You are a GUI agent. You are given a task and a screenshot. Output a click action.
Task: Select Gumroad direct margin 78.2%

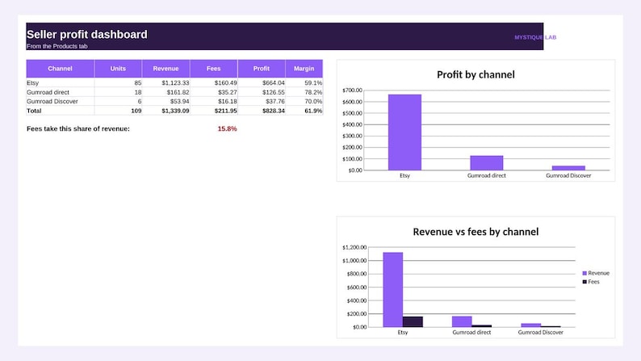point(304,92)
